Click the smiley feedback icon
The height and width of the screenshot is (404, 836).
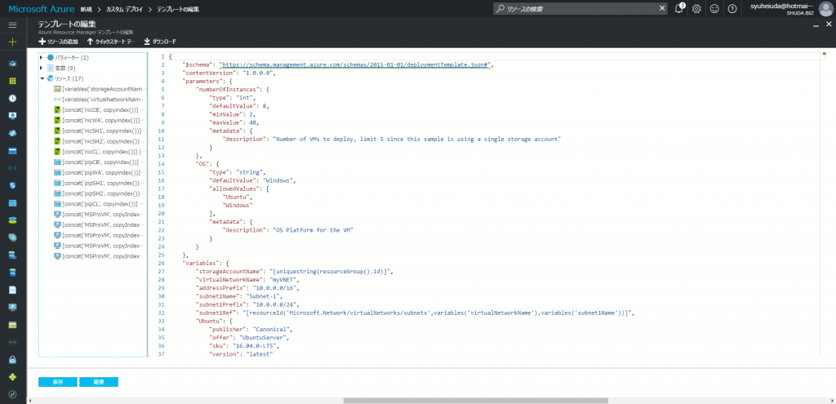click(x=714, y=8)
